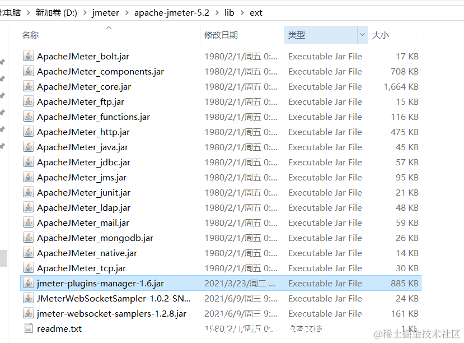Click the ApacheJMeter_jdbc.jar file icon
This screenshot has height=343, width=464.
point(29,162)
